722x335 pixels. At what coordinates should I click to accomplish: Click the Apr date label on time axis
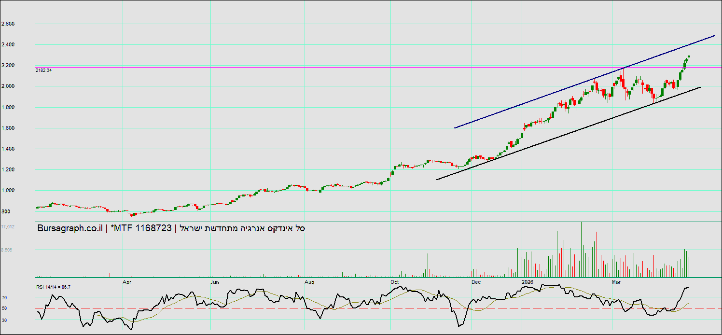point(128,281)
